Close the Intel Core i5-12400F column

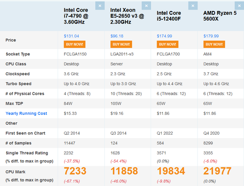193,6
